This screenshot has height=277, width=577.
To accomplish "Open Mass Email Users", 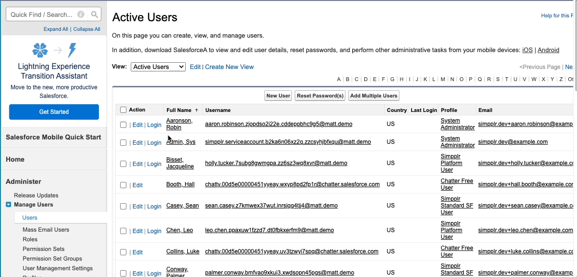I will click(46, 230).
